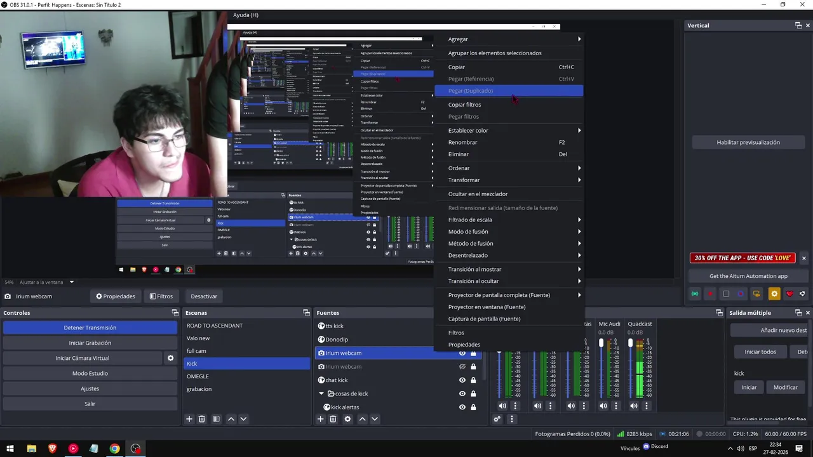Image resolution: width=813 pixels, height=457 pixels.
Task: Open source properties gear in Fuentes toolbar
Action: (347, 419)
